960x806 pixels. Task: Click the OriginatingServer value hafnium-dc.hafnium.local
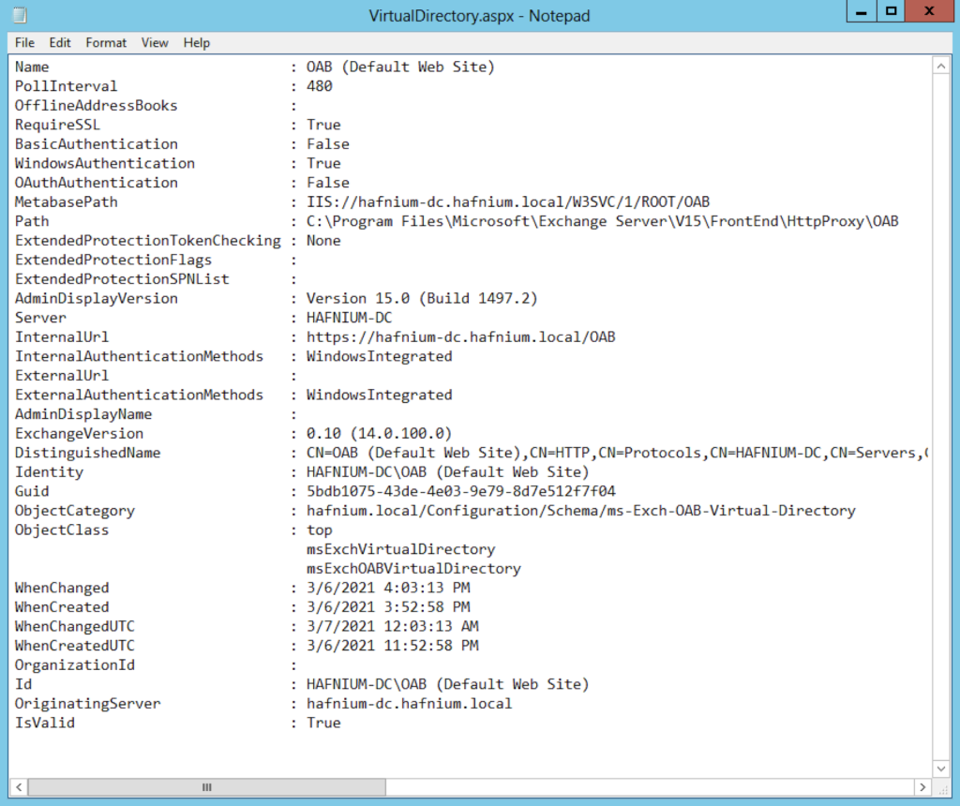click(x=409, y=704)
